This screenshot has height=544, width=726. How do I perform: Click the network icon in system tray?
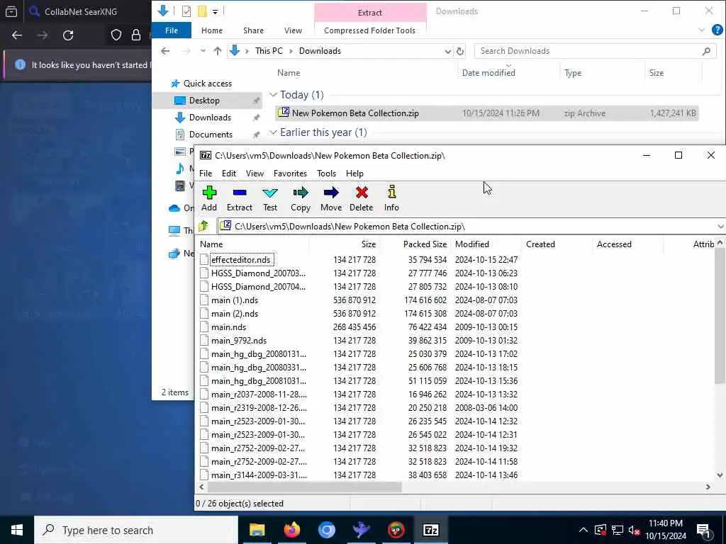[618, 530]
